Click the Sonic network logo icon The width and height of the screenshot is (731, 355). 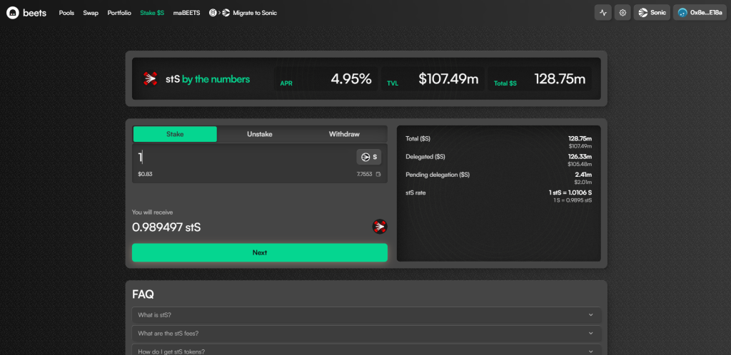coord(643,13)
